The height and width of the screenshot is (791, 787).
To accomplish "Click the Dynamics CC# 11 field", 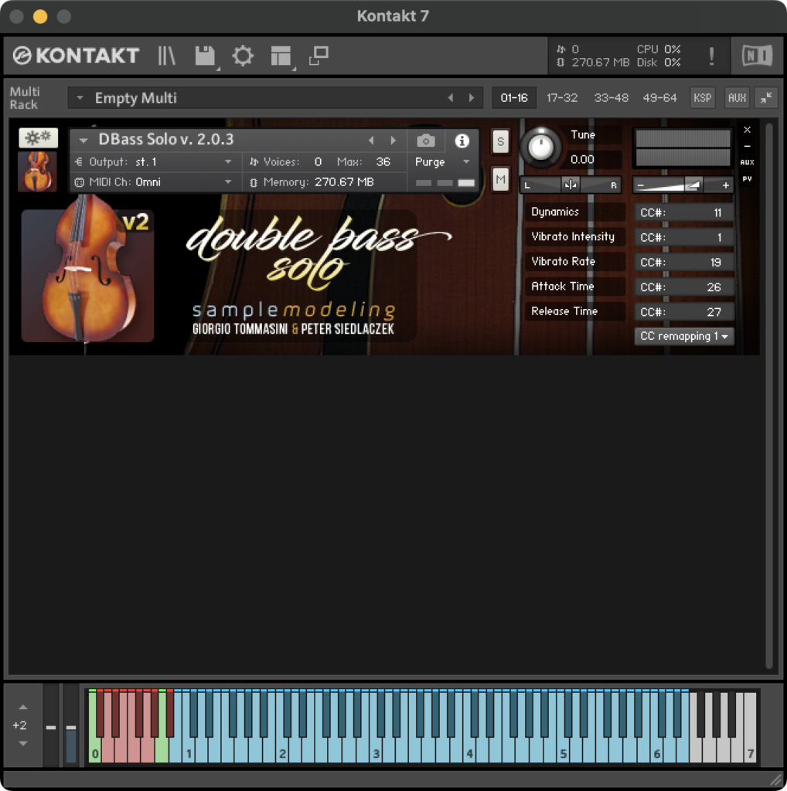I will coord(683,212).
